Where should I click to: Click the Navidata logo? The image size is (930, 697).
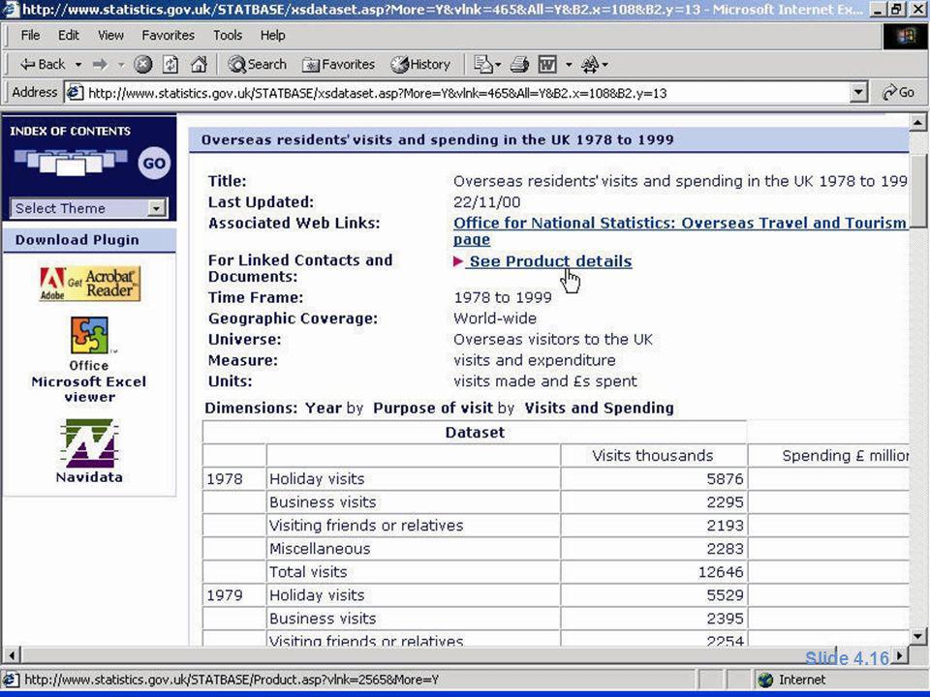(x=89, y=442)
